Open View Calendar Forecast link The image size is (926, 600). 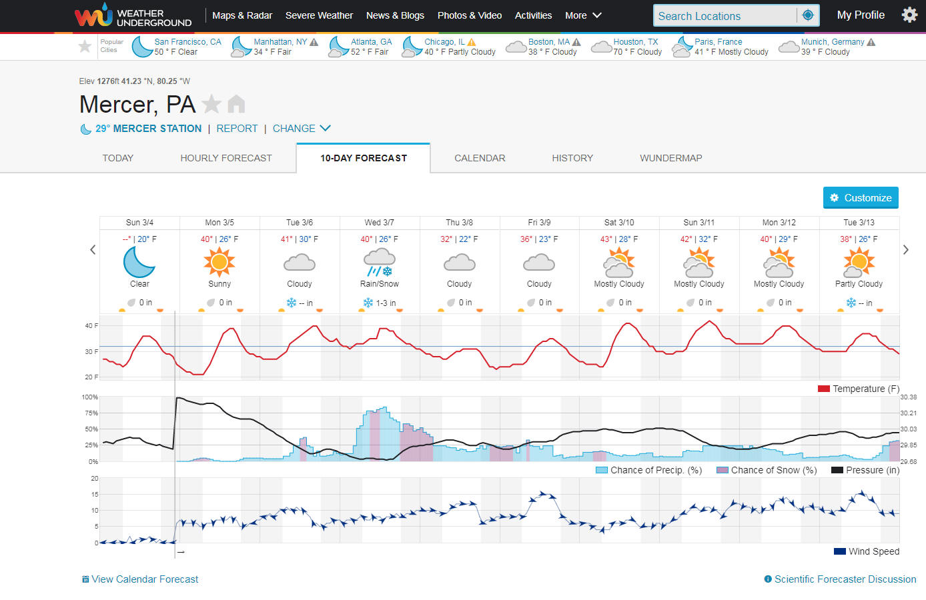[144, 579]
